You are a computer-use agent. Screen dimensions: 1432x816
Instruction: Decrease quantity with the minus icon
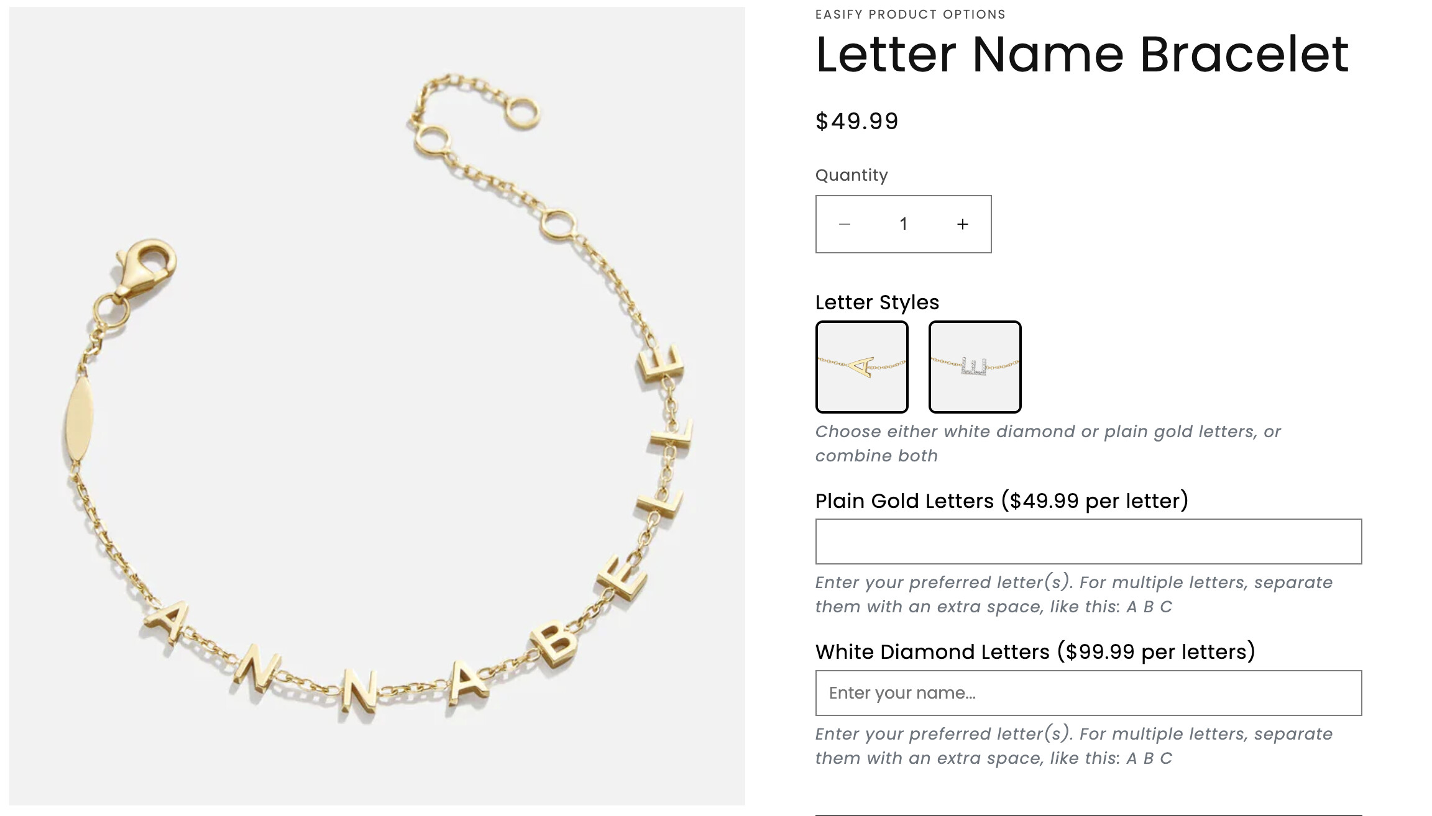pyautogui.click(x=844, y=224)
